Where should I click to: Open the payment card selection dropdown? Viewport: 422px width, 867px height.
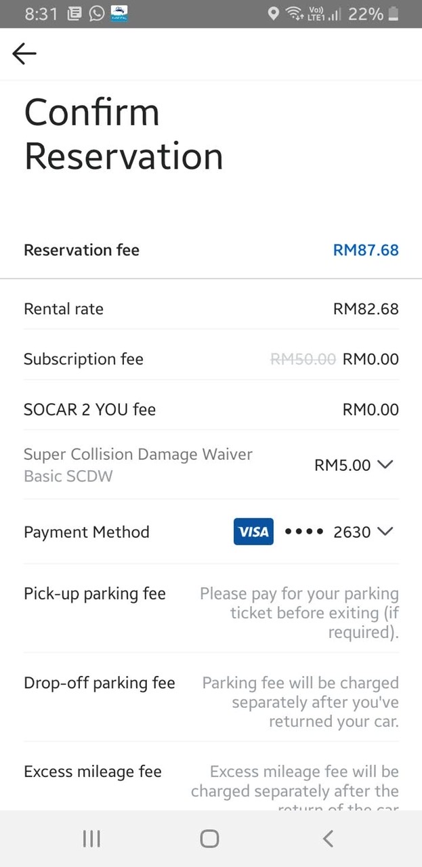pos(385,532)
